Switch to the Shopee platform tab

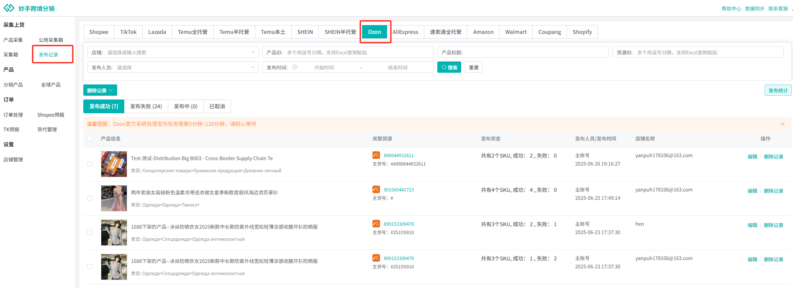point(98,32)
